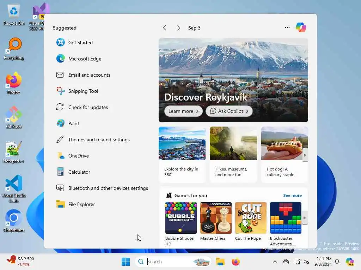This screenshot has height=270, width=361.
Task: Open Explore the city in 360° card
Action: 182,155
